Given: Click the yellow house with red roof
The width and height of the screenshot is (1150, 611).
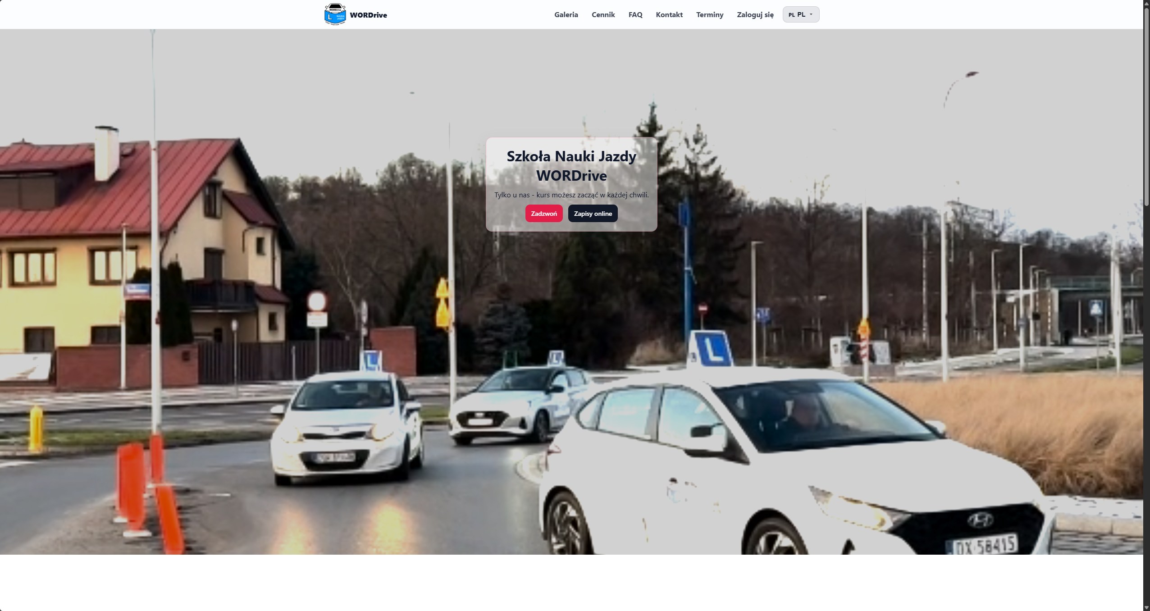Looking at the screenshot, I should pyautogui.click(x=140, y=252).
